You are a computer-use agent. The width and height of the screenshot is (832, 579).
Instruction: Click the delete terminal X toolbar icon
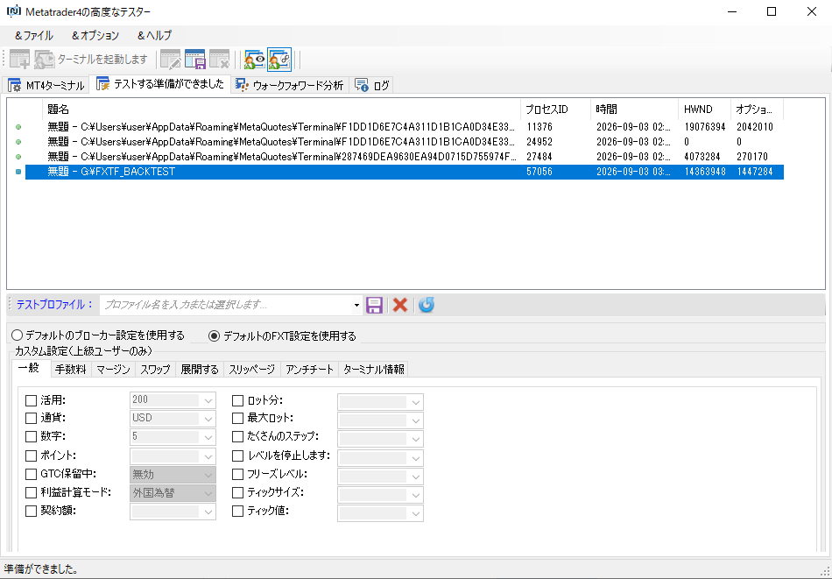tap(219, 60)
